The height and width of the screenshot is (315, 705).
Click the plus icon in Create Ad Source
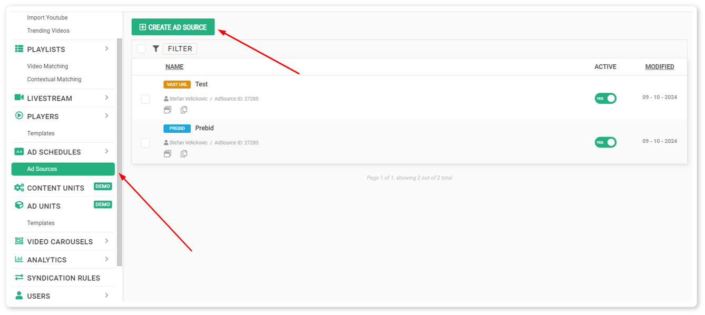point(142,27)
